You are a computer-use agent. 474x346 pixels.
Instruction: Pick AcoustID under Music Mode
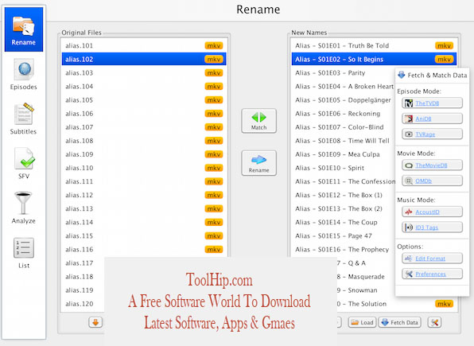coord(432,212)
